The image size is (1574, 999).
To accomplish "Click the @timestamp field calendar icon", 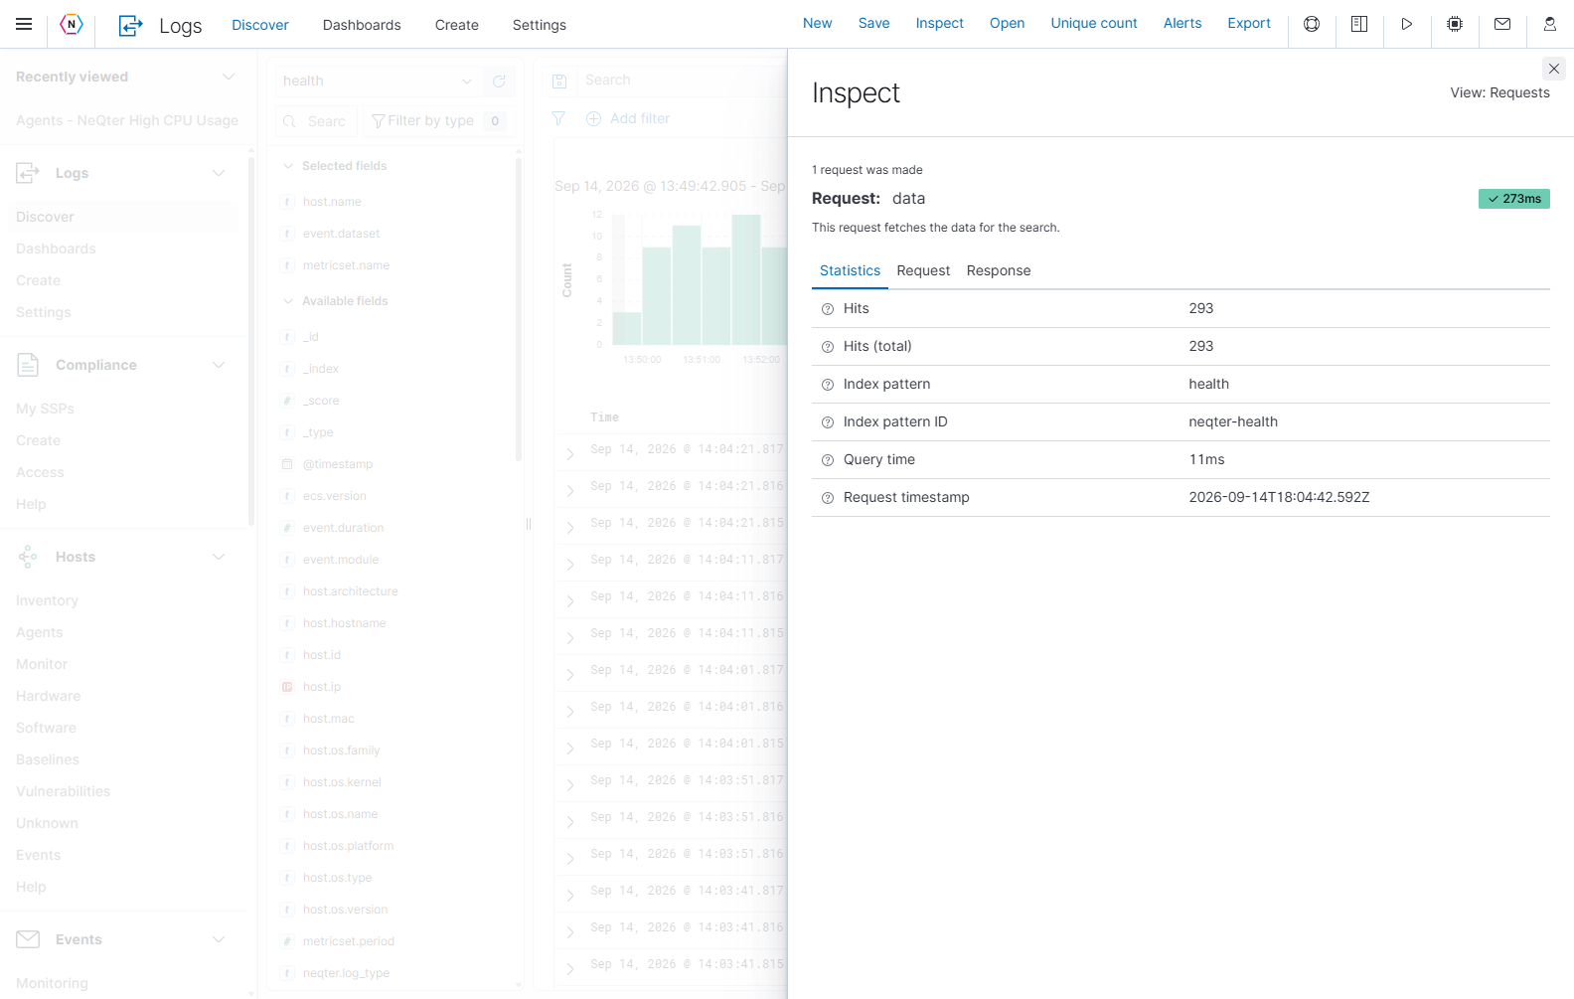I will pos(287,464).
